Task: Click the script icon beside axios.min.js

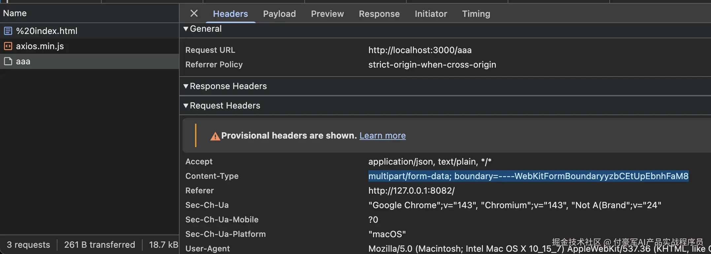Action: coord(8,46)
